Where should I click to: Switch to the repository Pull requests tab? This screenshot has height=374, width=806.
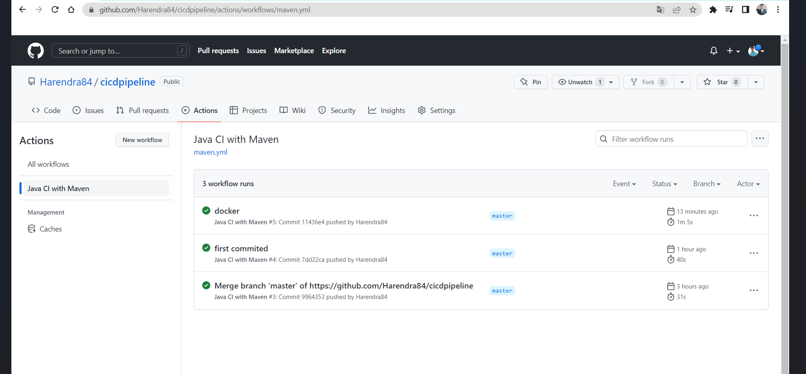point(142,111)
